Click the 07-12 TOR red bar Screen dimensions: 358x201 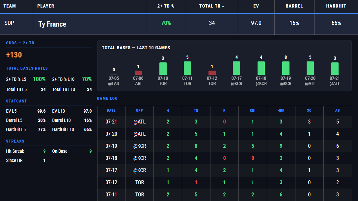212,73
